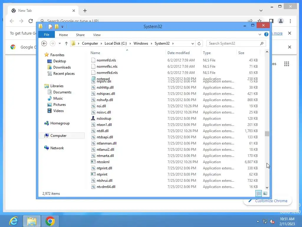
Task: Show hidden tray icons arrow
Action: 258,221
